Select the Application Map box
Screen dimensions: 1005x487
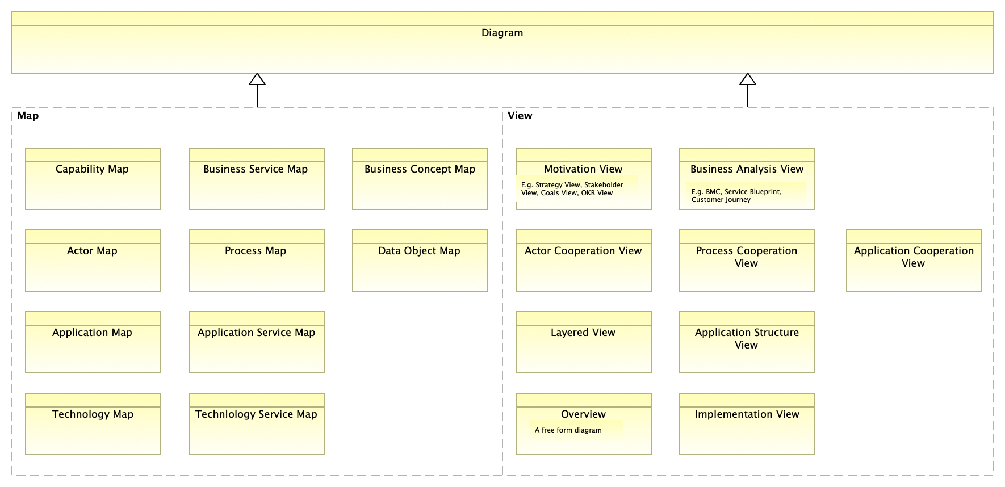point(93,342)
